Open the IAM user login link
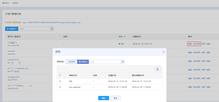Image resolution: width=219 pixels, height=102 pixels. tap(52, 22)
